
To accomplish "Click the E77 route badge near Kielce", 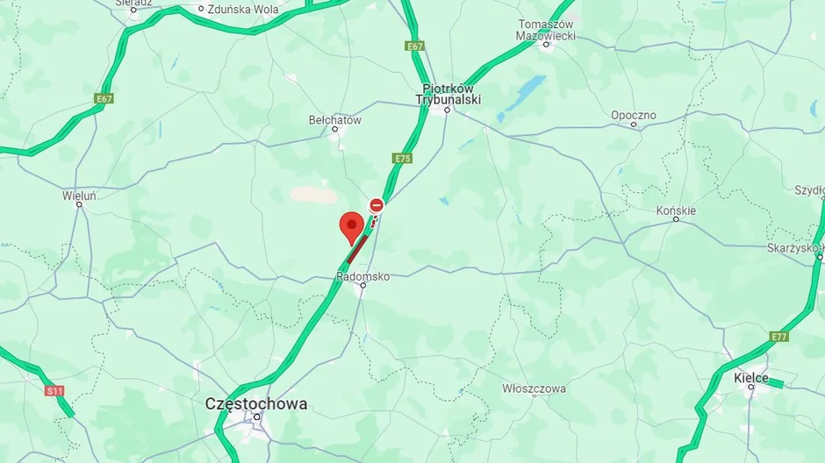I will click(x=778, y=337).
